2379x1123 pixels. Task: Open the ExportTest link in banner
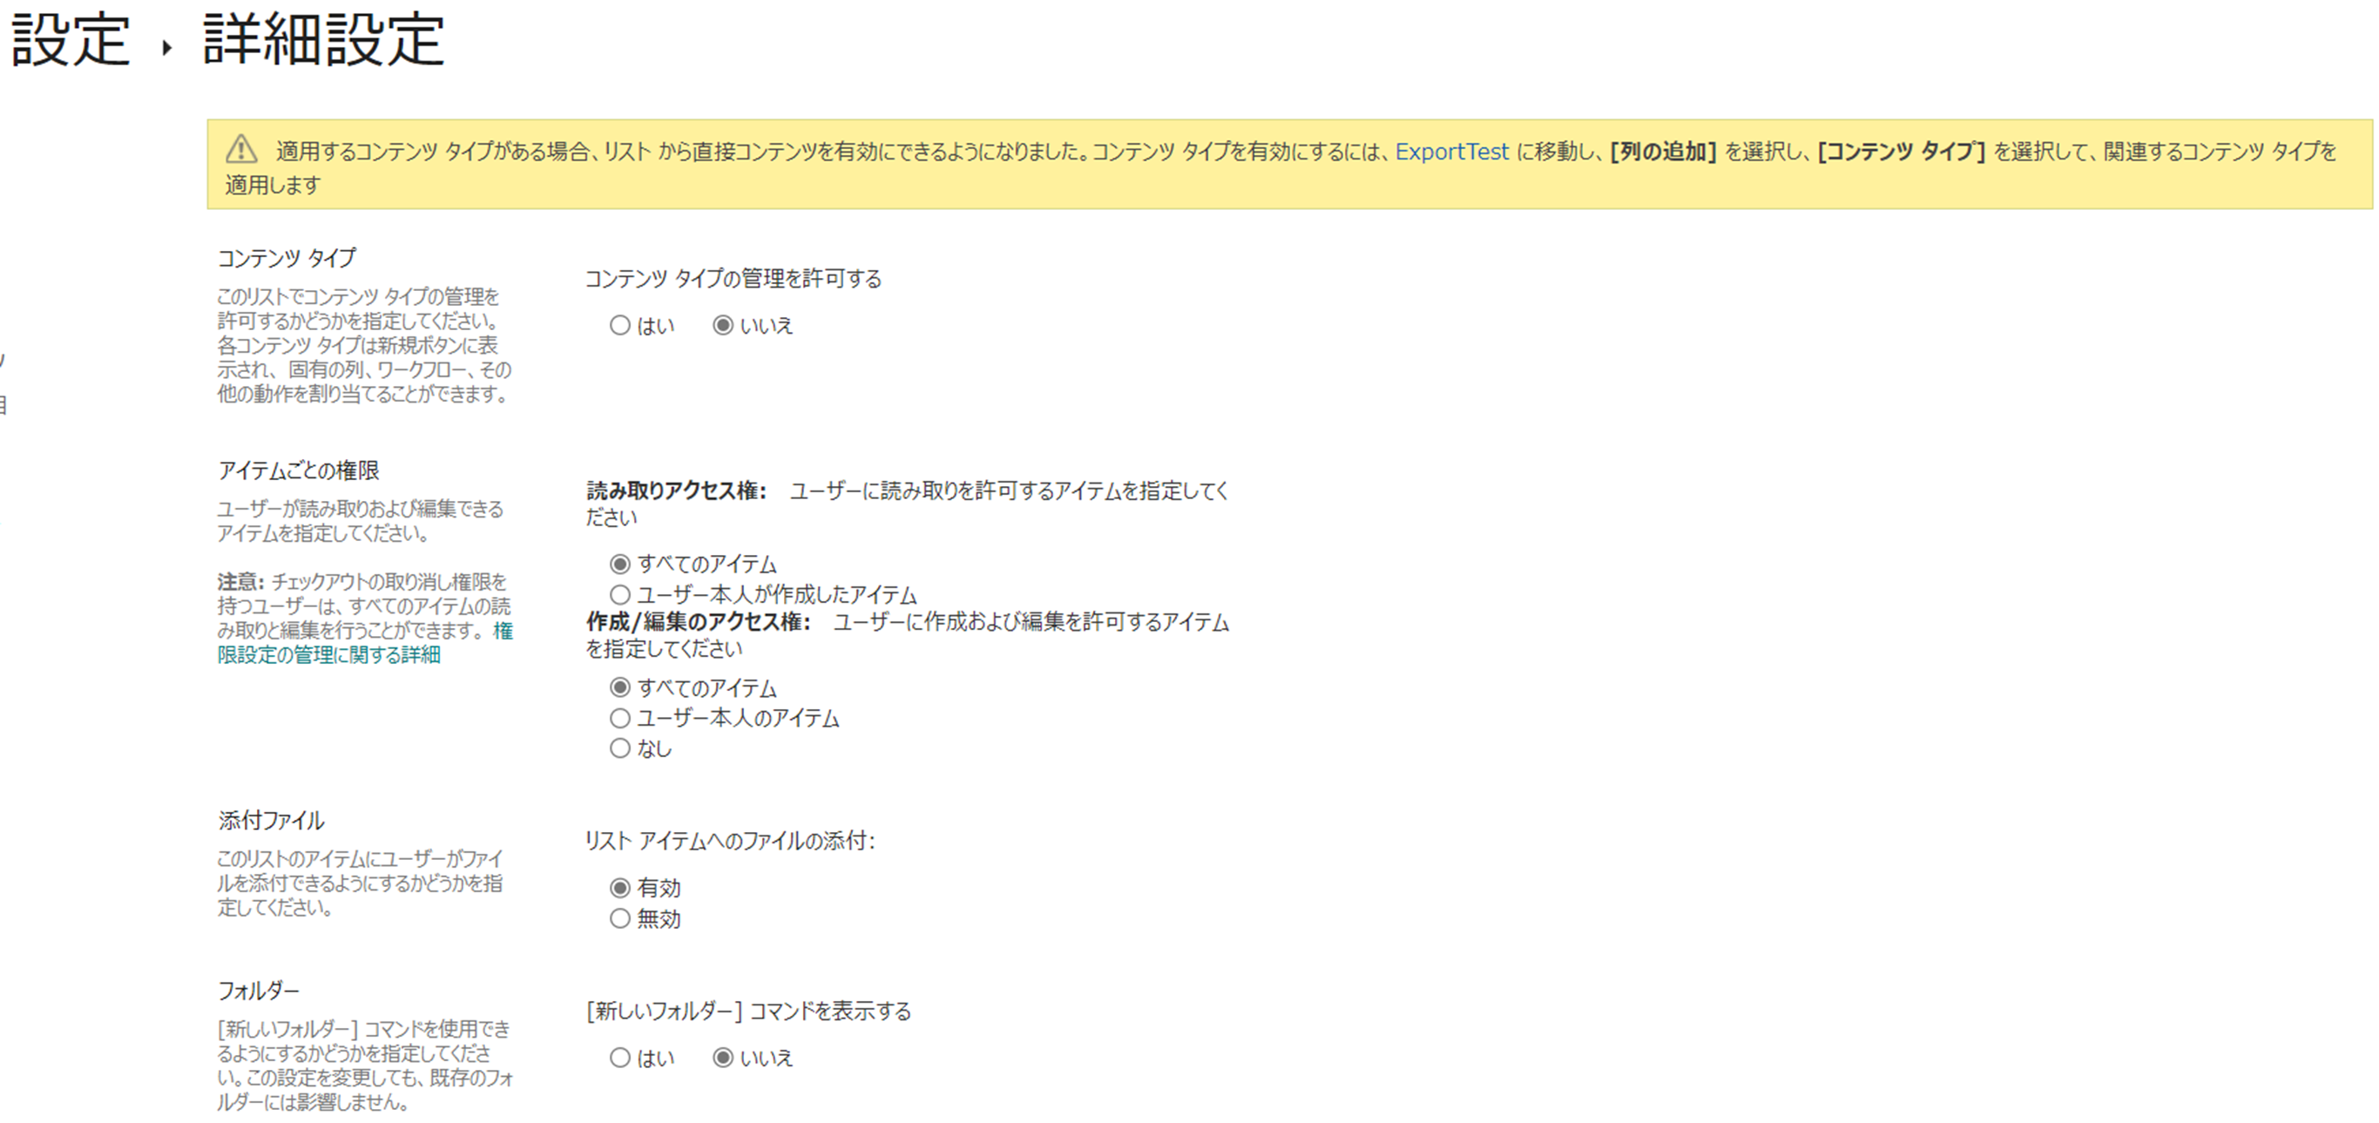[x=1451, y=152]
